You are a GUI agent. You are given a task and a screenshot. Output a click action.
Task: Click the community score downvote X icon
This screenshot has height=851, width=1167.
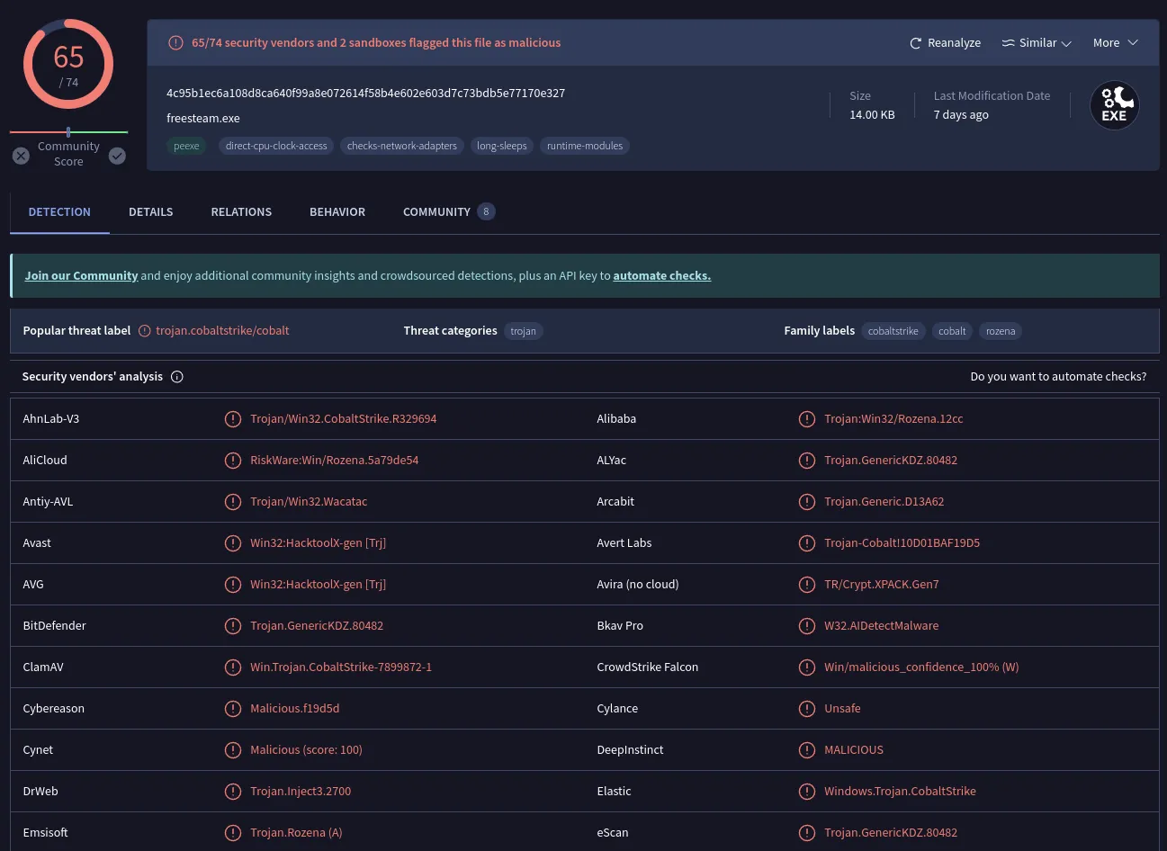click(x=21, y=156)
